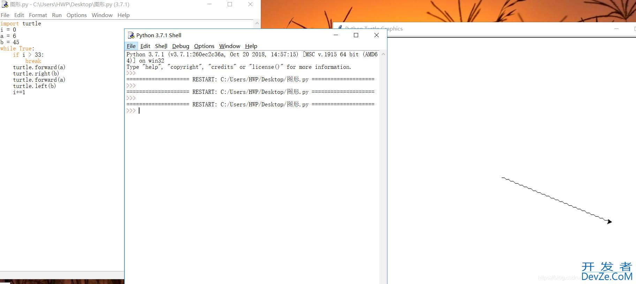Click Turtle Graphics window feather icon
636x284 pixels.
click(340, 28)
